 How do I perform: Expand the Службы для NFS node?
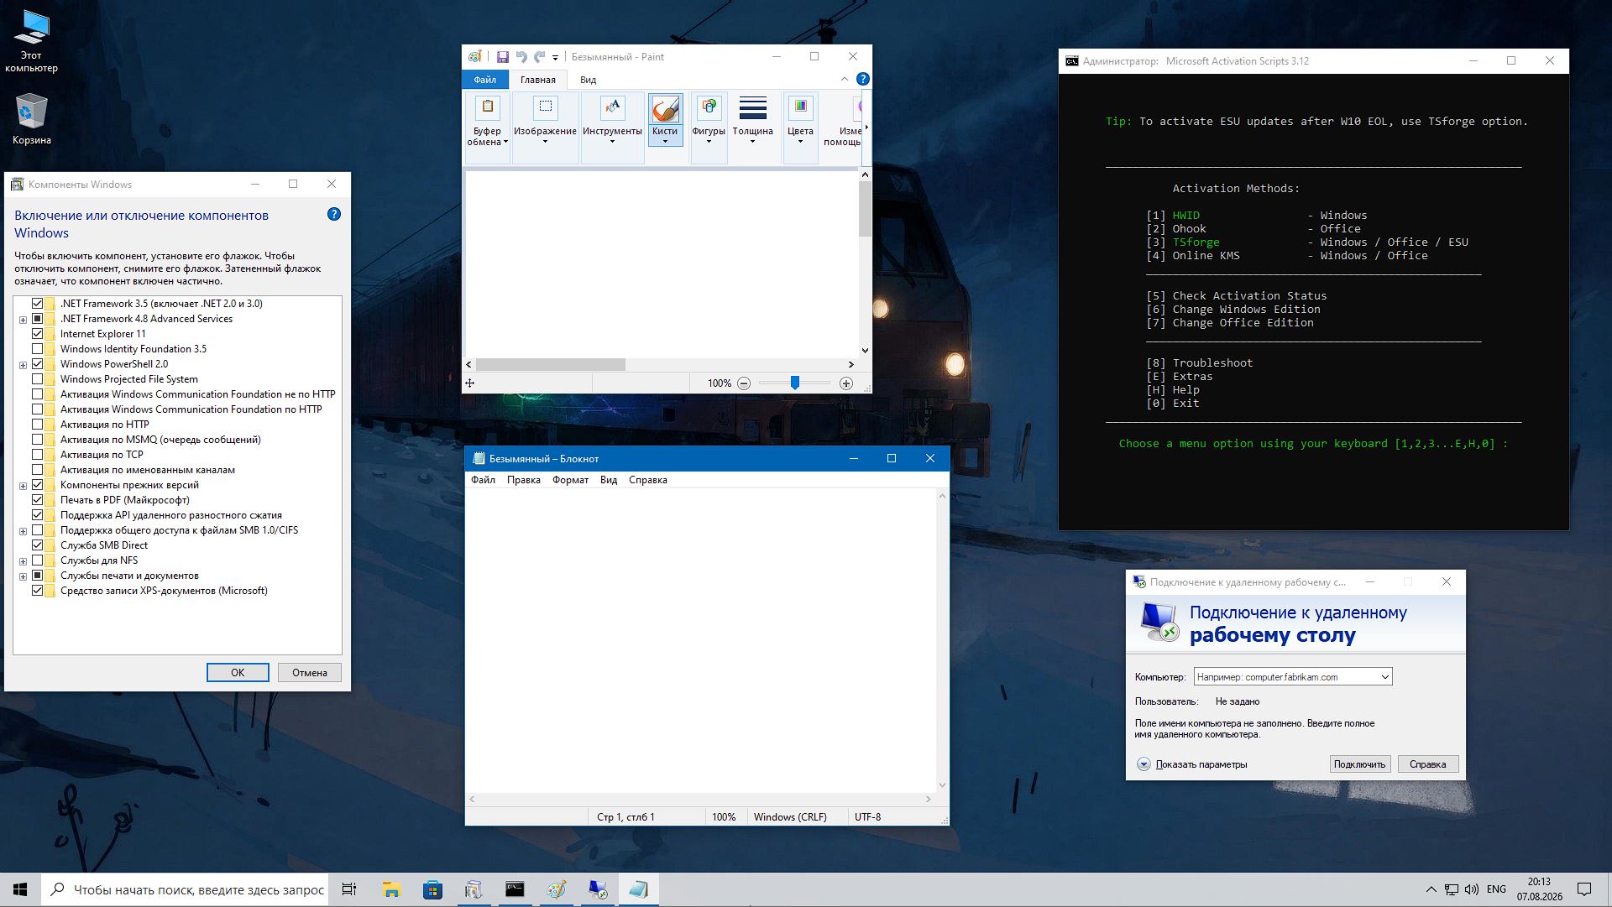coord(24,561)
